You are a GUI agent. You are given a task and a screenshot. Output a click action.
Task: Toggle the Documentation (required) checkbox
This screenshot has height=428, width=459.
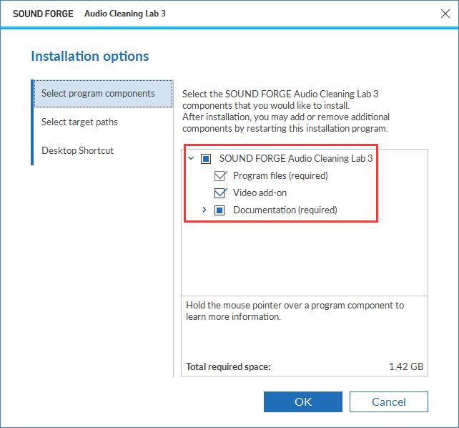[x=219, y=210]
